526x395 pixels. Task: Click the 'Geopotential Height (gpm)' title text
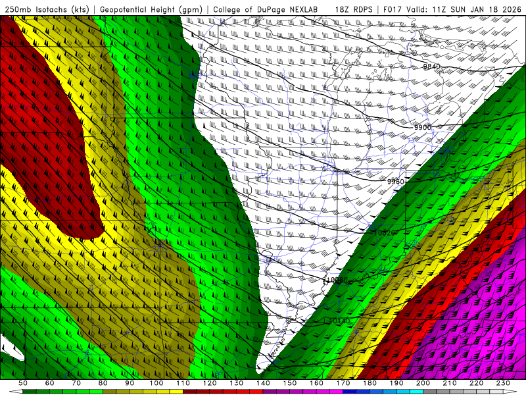[x=151, y=9]
